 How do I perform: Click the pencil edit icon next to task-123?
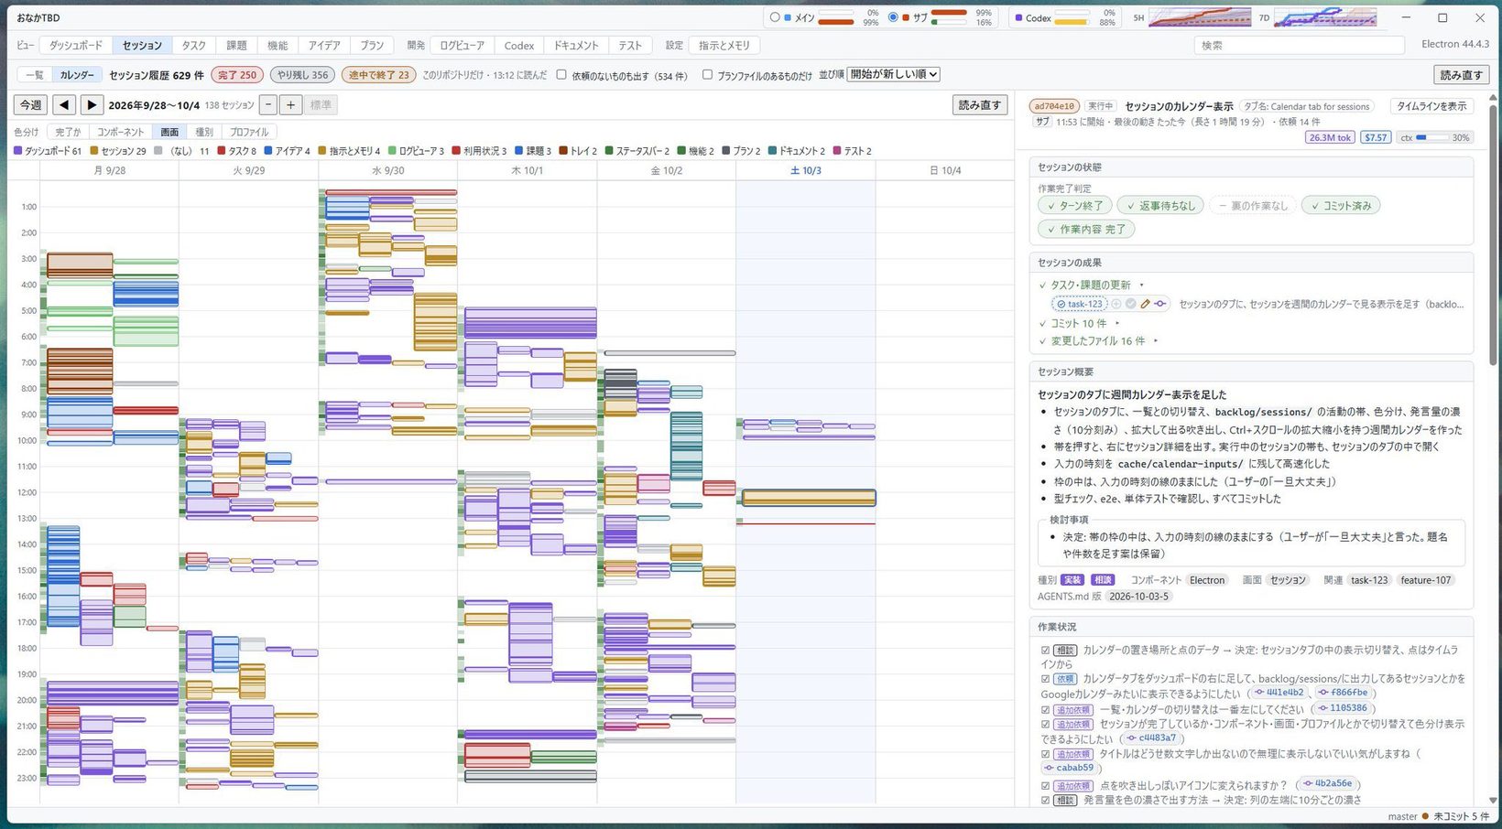(1145, 304)
